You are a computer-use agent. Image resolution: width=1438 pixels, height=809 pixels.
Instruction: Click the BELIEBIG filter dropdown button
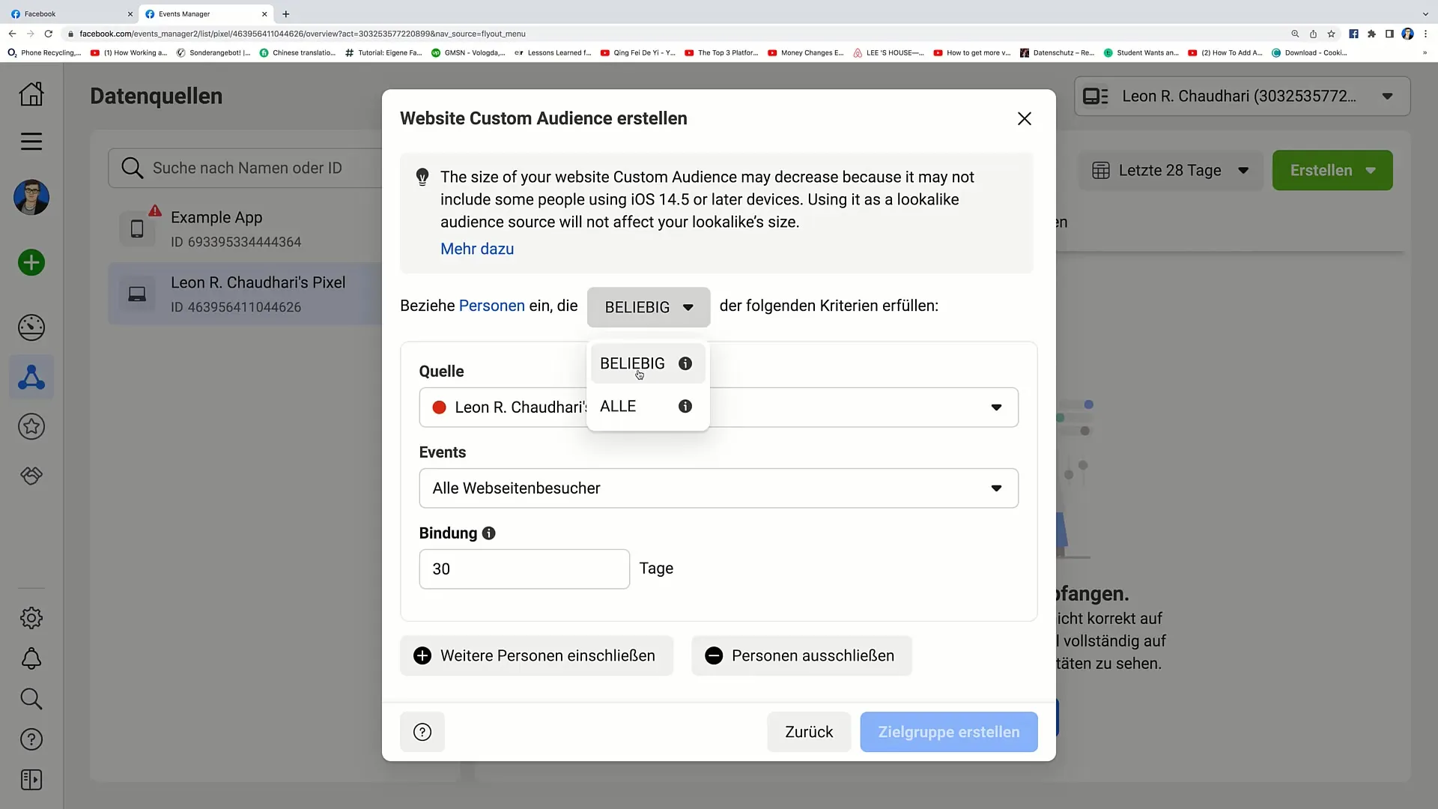tap(648, 306)
